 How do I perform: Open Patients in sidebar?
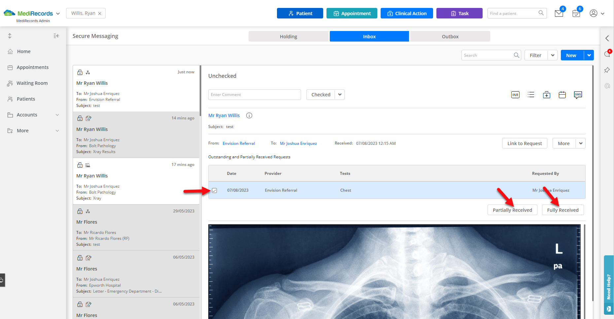click(26, 99)
